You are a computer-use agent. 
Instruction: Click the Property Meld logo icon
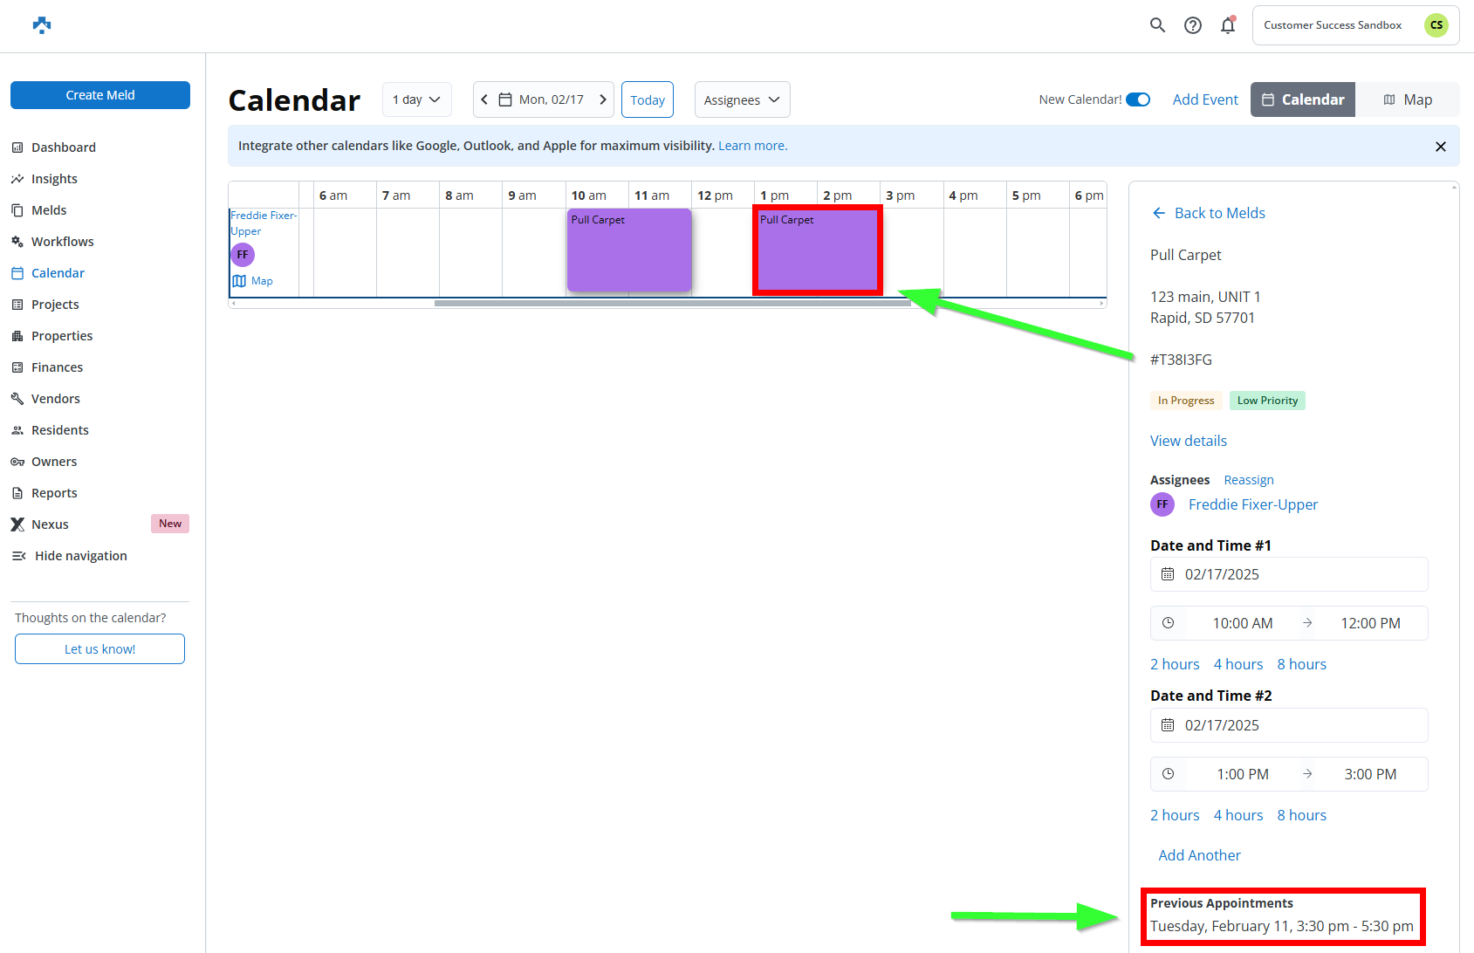click(42, 25)
